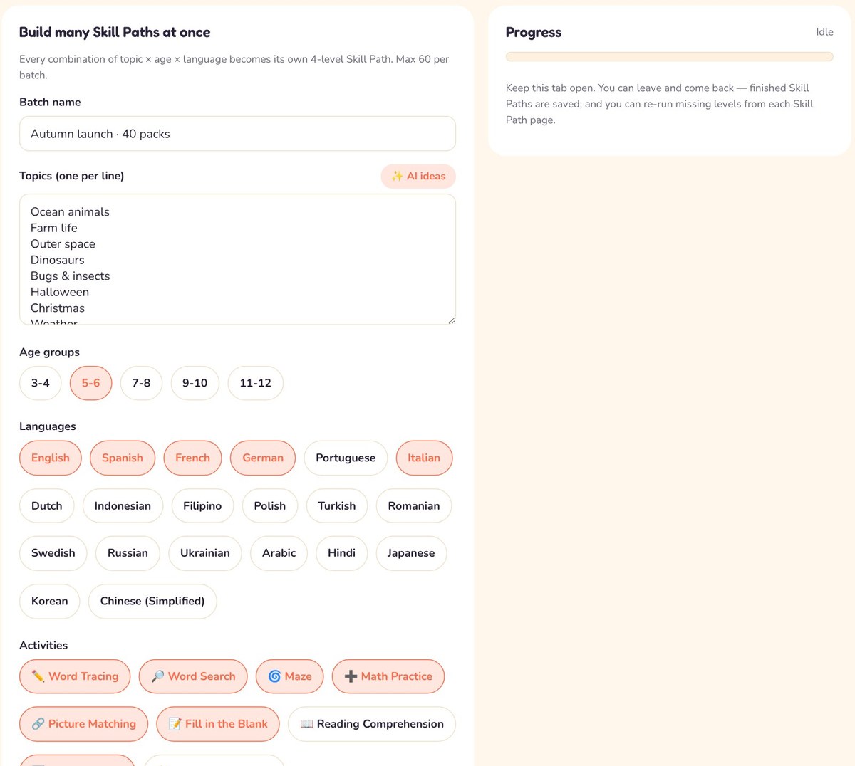This screenshot has width=855, height=766.
Task: Click the book icon on Reading Comprehension
Action: (306, 724)
